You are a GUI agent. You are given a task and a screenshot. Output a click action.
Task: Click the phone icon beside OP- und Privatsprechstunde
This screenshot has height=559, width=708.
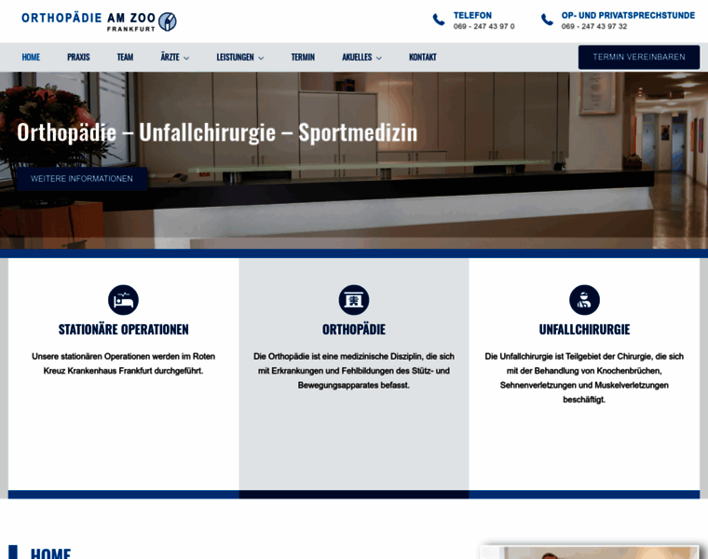pyautogui.click(x=547, y=20)
